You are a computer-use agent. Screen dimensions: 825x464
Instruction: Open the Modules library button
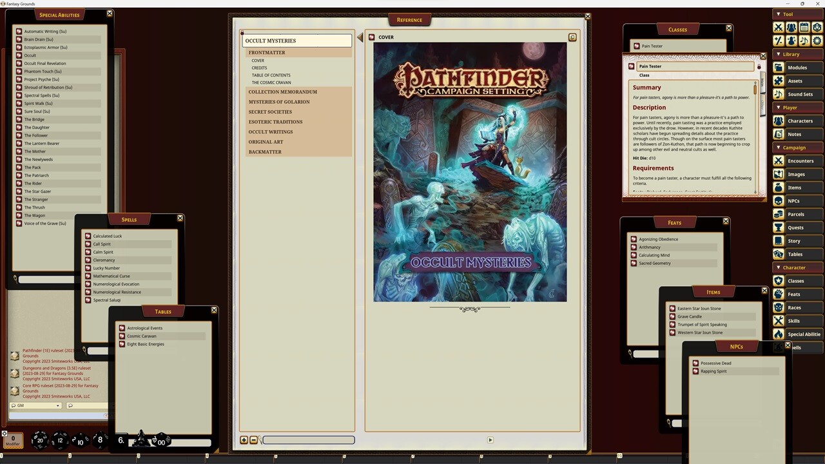[x=797, y=68]
